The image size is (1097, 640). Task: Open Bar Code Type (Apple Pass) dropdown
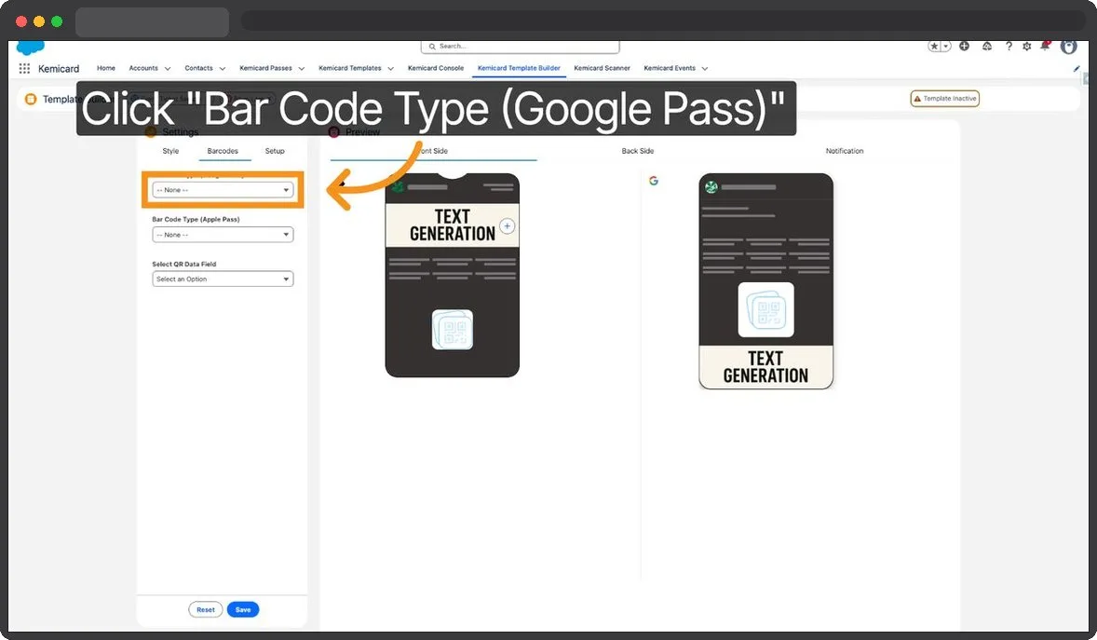(223, 235)
